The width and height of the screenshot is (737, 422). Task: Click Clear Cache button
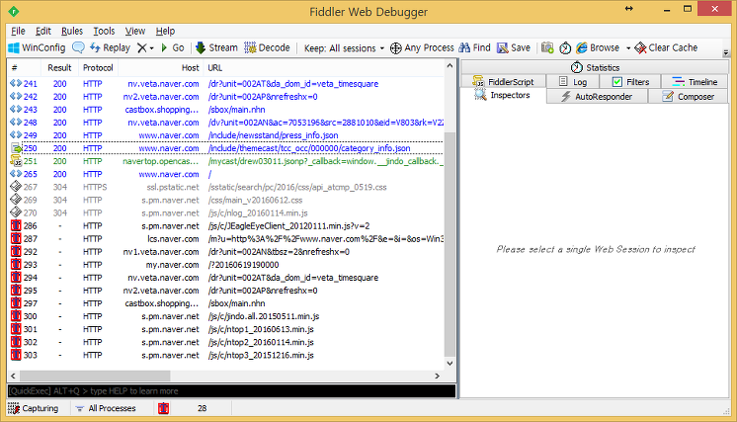(666, 48)
